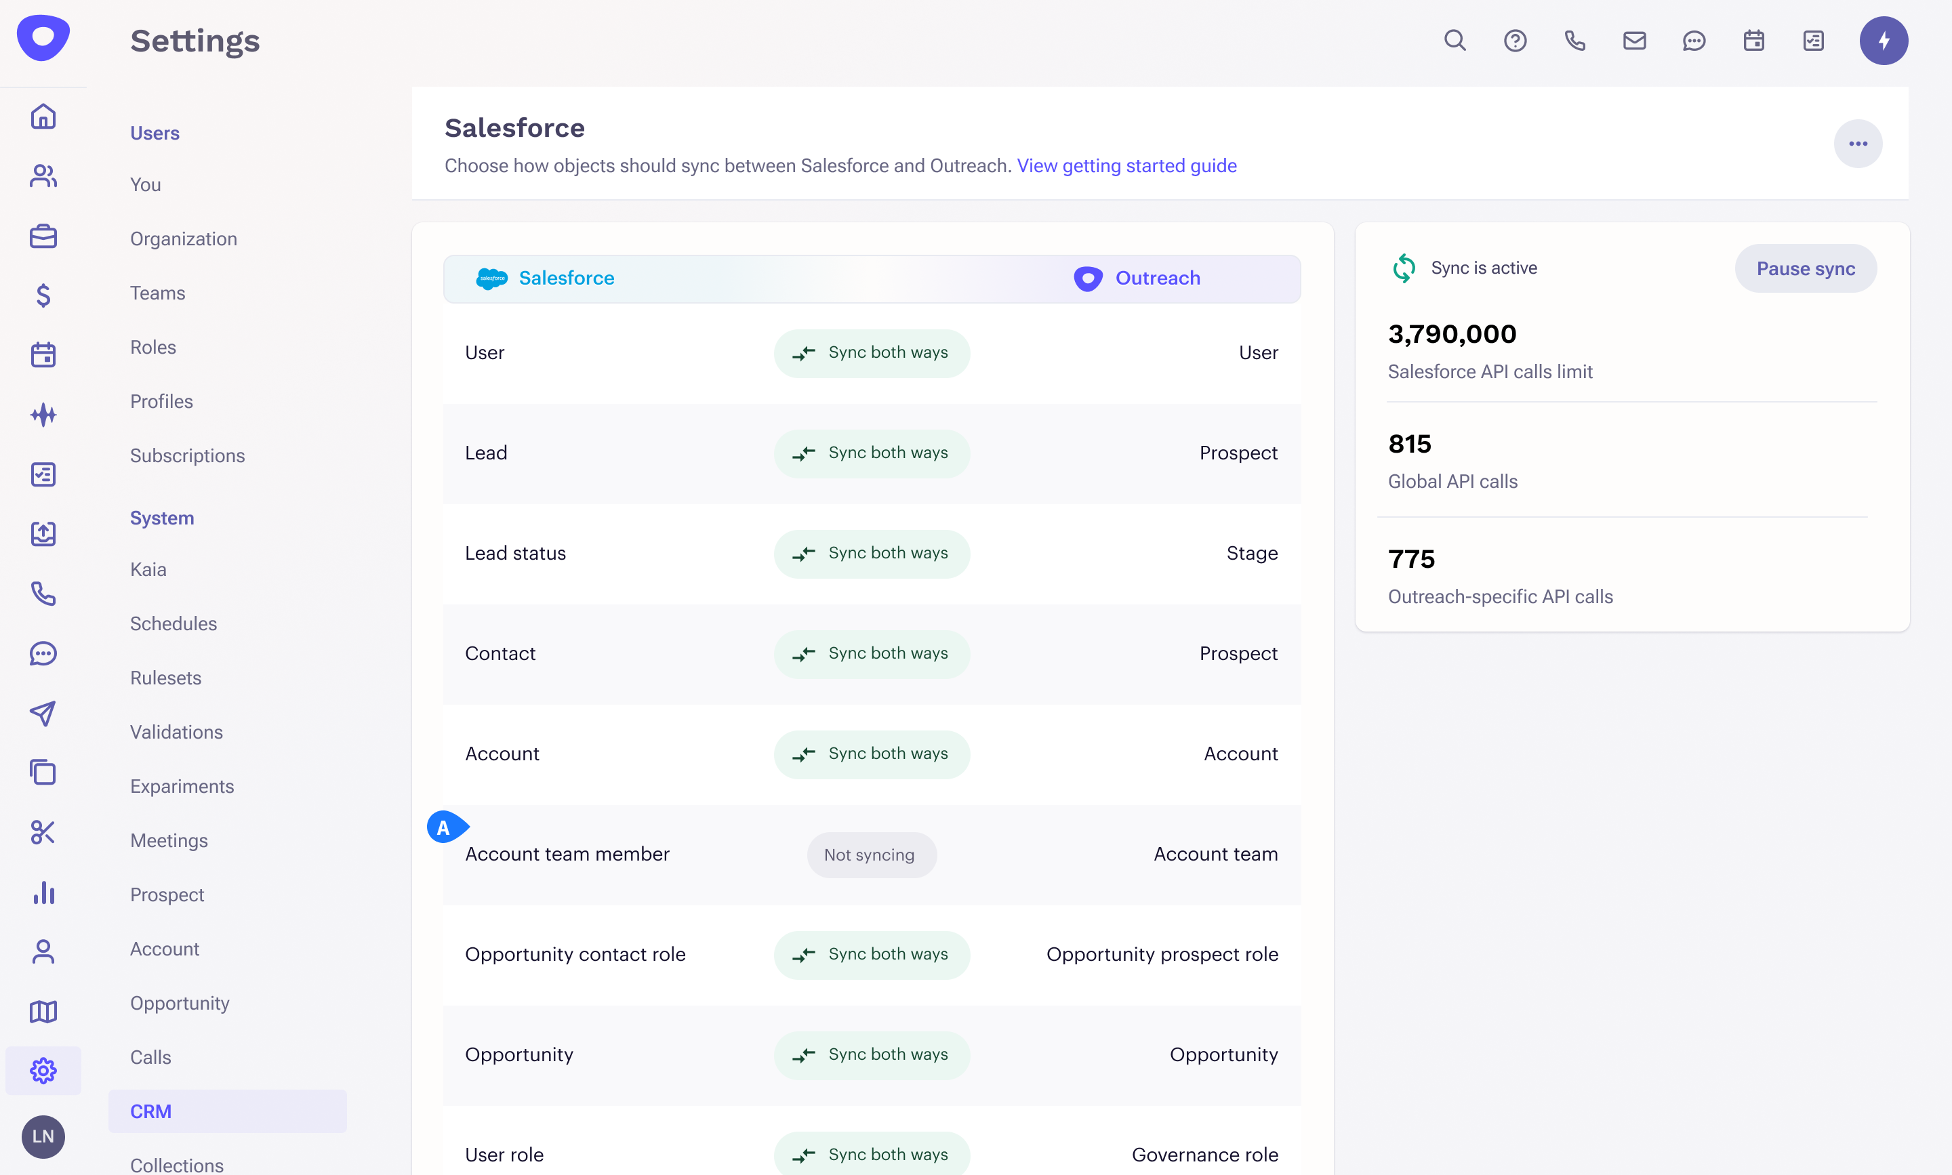Screen dimensions: 1952x1175
Task: Open Subscriptions settings
Action: click(x=188, y=455)
